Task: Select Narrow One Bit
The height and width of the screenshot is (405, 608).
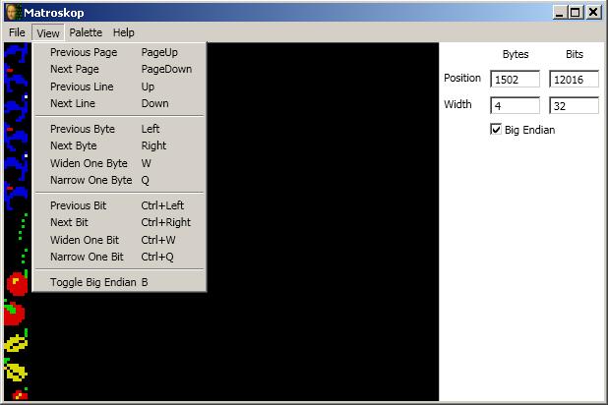Action: pos(120,257)
